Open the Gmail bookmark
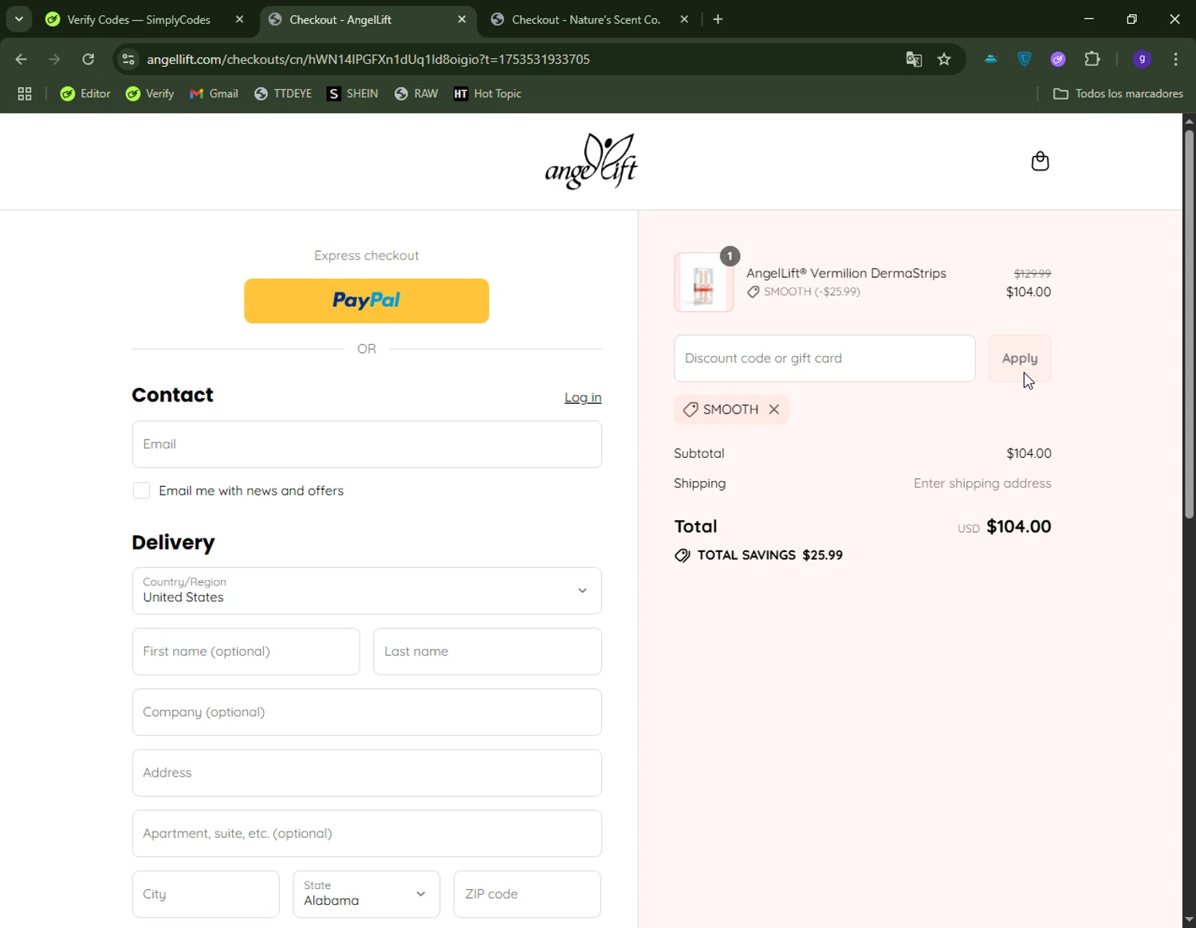The image size is (1196, 928). [x=214, y=94]
